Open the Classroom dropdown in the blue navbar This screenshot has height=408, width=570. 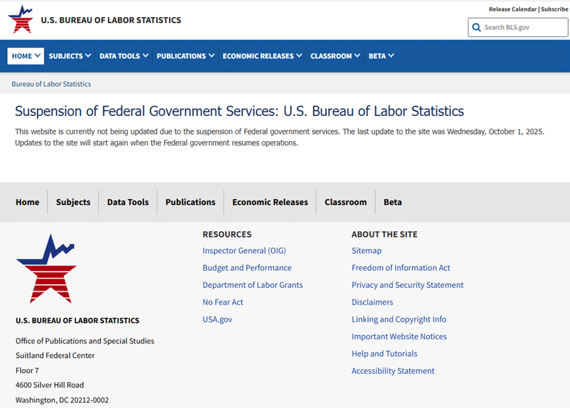click(x=335, y=56)
